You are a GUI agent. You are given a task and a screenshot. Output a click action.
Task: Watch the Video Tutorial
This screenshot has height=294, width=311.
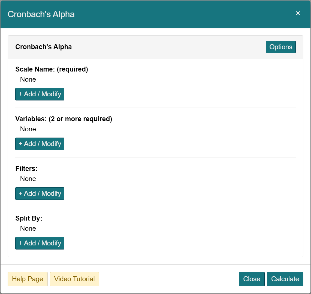click(74, 279)
